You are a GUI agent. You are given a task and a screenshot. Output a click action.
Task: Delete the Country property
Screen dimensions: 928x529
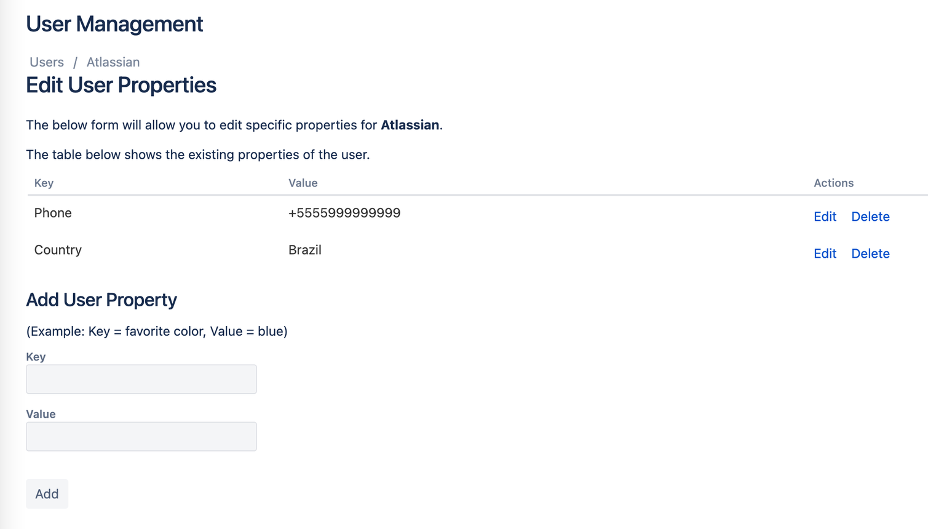tap(870, 253)
